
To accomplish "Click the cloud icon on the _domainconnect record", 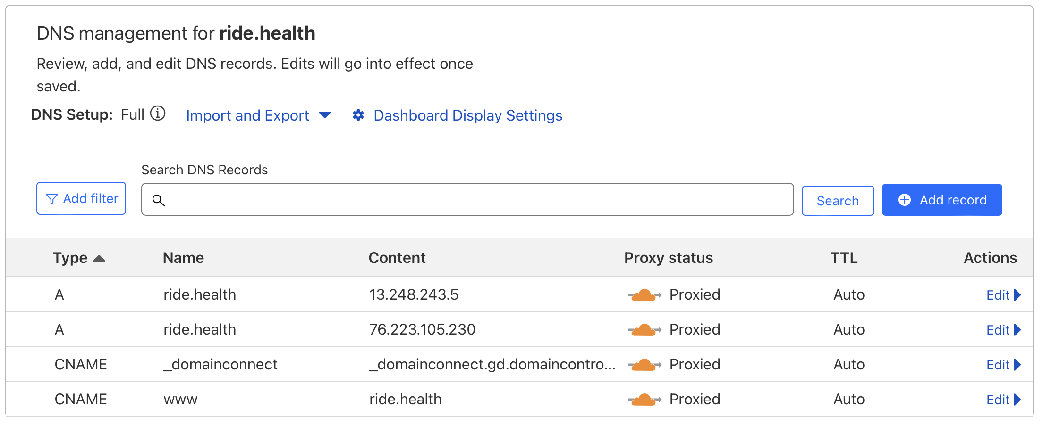I will click(644, 364).
